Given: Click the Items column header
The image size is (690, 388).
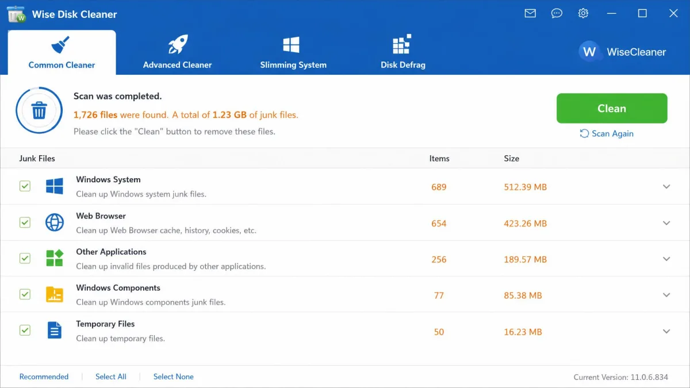Looking at the screenshot, I should [439, 158].
